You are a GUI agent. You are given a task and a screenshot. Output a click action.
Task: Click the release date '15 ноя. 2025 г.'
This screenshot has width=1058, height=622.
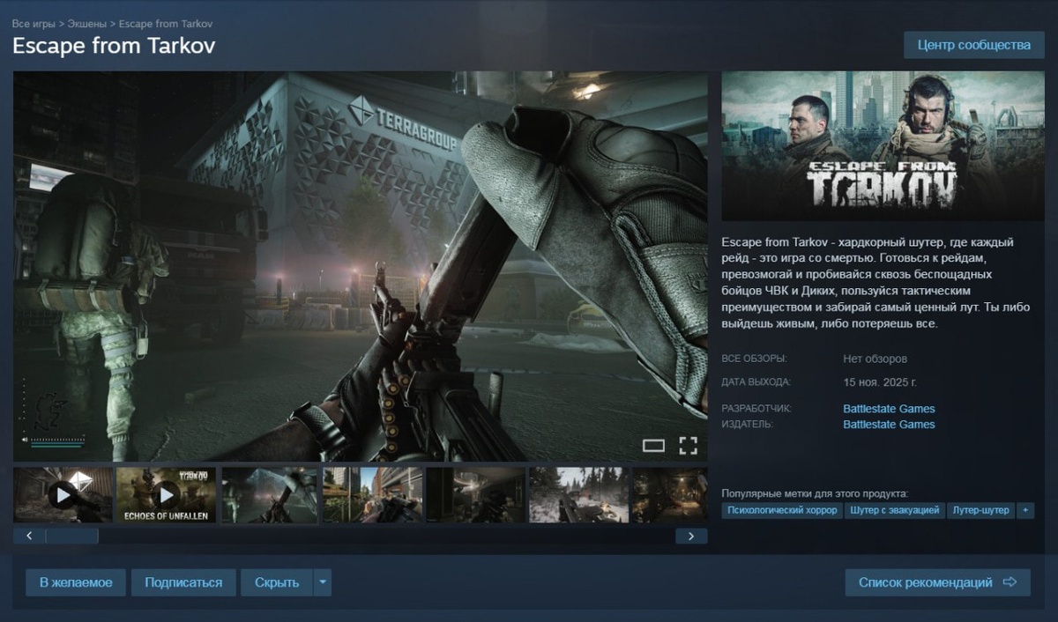[880, 382]
